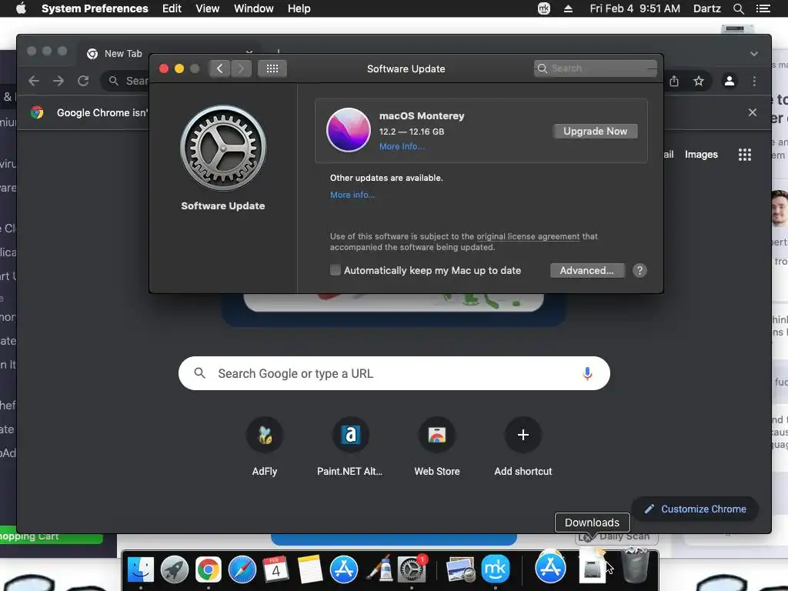The image size is (788, 591).
Task: Open the original license agreement link
Action: point(528,236)
